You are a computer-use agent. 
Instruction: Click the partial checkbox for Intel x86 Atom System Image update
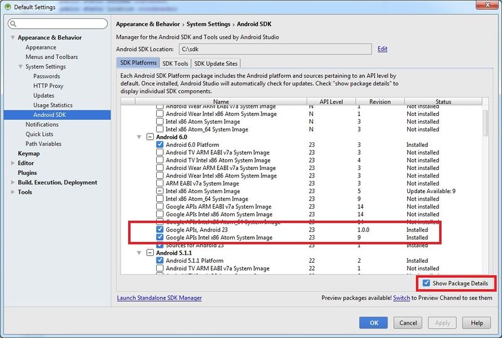(159, 191)
